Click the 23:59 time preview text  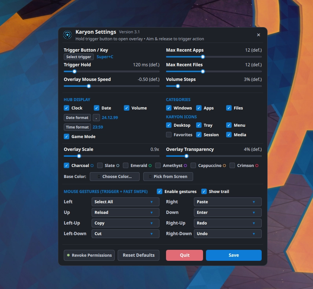(98, 127)
